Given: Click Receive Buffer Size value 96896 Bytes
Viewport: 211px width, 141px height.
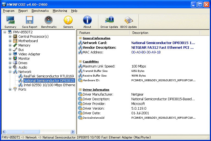Looking at the screenshot, I should coord(138,75).
